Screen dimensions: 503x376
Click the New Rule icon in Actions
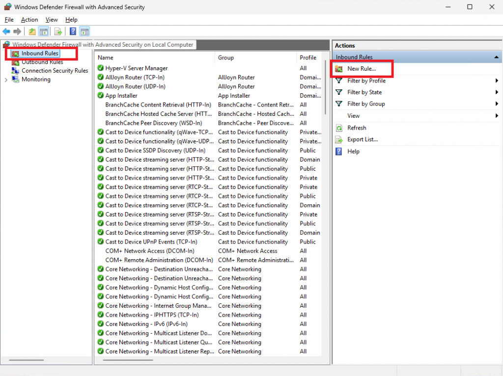pyautogui.click(x=339, y=69)
